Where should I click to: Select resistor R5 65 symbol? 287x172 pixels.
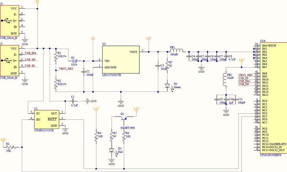pyautogui.click(x=112, y=137)
